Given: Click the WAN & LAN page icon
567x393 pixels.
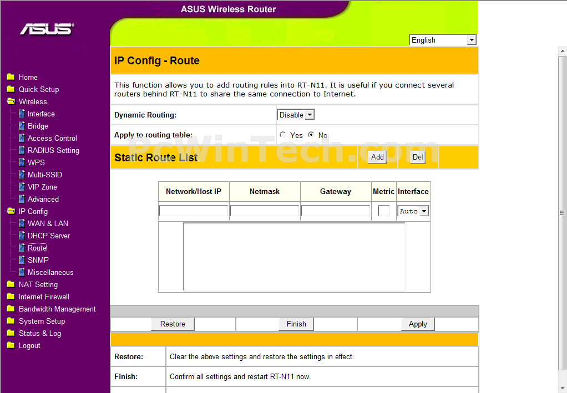Looking at the screenshot, I should [22, 223].
